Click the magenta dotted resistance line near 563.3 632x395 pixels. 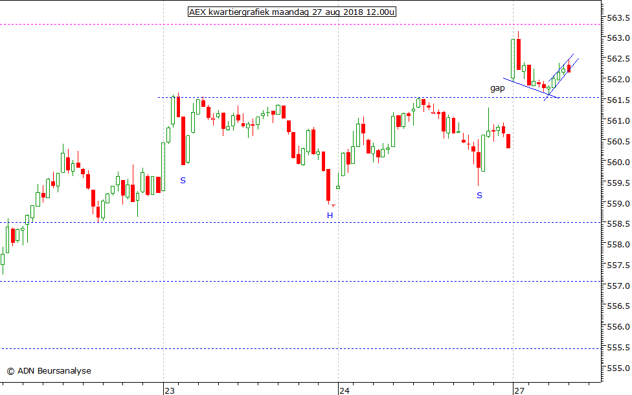pyautogui.click(x=300, y=25)
